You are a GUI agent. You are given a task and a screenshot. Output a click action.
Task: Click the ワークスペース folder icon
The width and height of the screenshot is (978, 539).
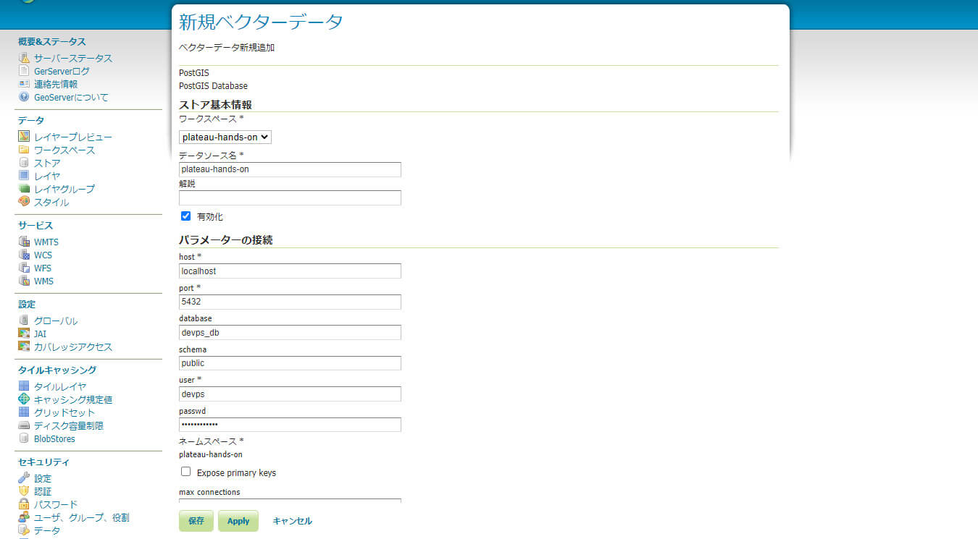click(x=24, y=150)
